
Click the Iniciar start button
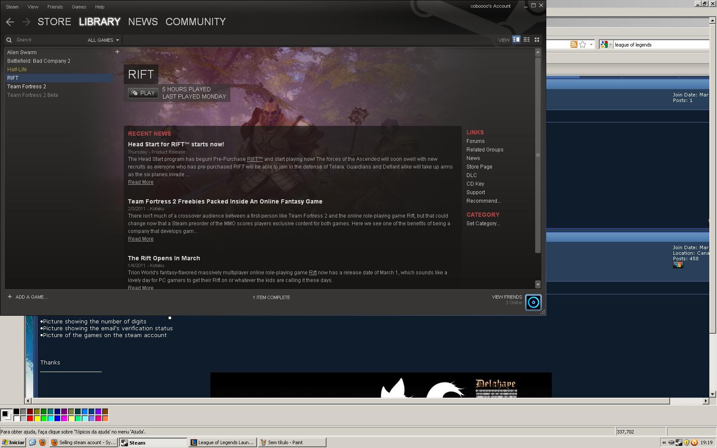pos(13,442)
